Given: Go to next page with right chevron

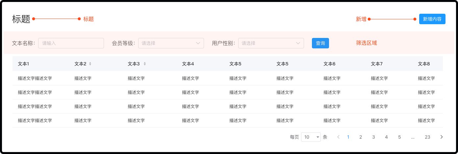Looking at the screenshot, I should click(442, 137).
